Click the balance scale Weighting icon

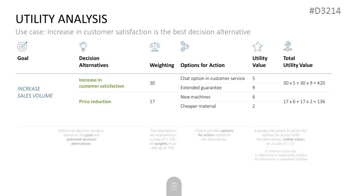click(155, 47)
